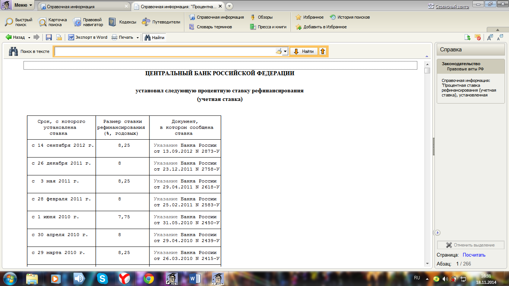Screen dimensions: 509x286
Task: Open Избранное favorites
Action: pos(310,17)
